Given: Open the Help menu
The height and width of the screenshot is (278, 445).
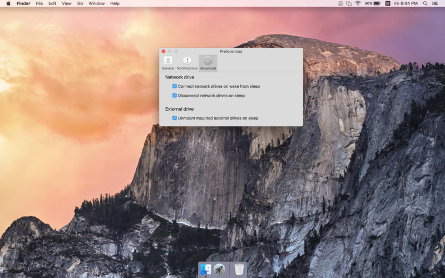Looking at the screenshot, I should click(x=115, y=3).
